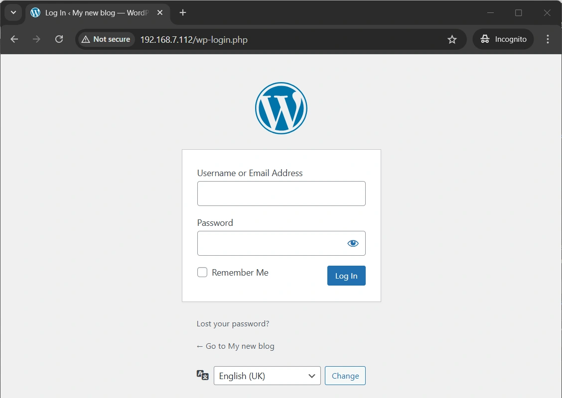This screenshot has width=562, height=398.
Task: Click the Not secure warning badge
Action: (105, 39)
